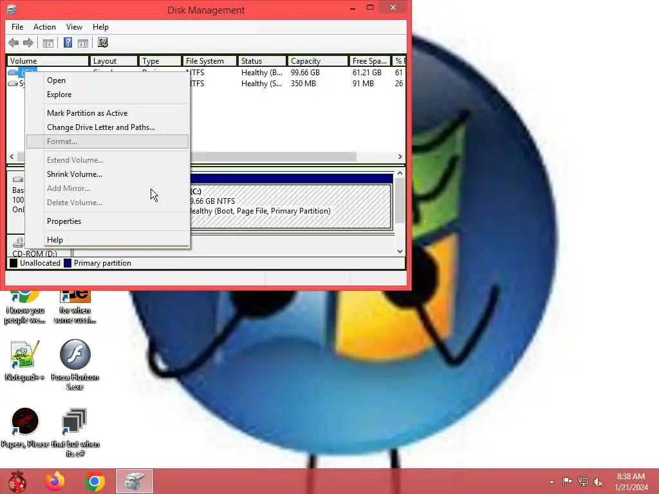
Task: Click the 99.66 GB capacity cell
Action: tap(305, 73)
